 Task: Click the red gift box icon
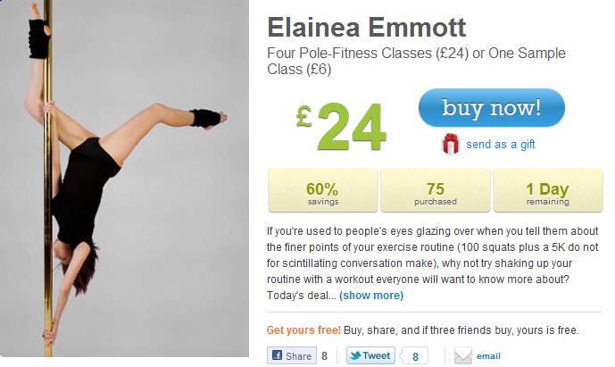(x=450, y=144)
